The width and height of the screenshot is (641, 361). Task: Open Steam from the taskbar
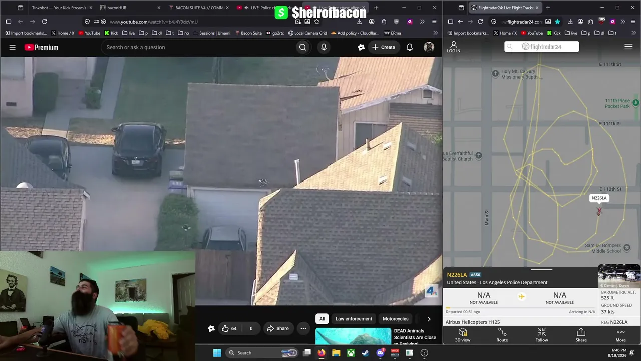click(x=366, y=353)
